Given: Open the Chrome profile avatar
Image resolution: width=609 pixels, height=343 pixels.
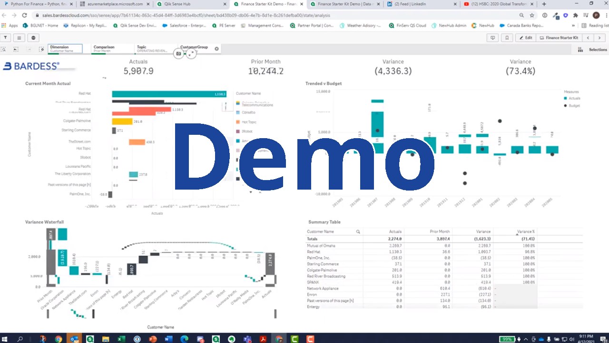Looking at the screenshot, I should pyautogui.click(x=596, y=15).
